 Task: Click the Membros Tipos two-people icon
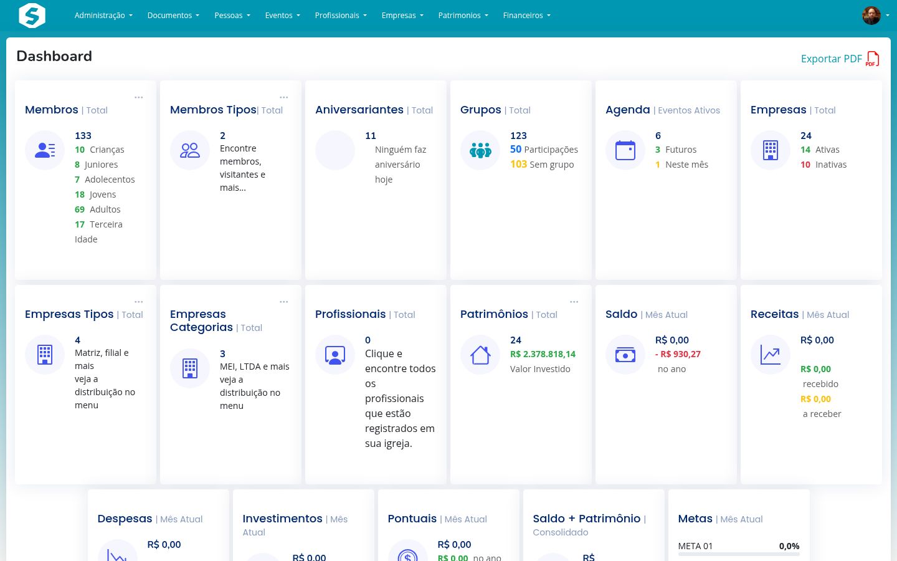[x=190, y=150]
